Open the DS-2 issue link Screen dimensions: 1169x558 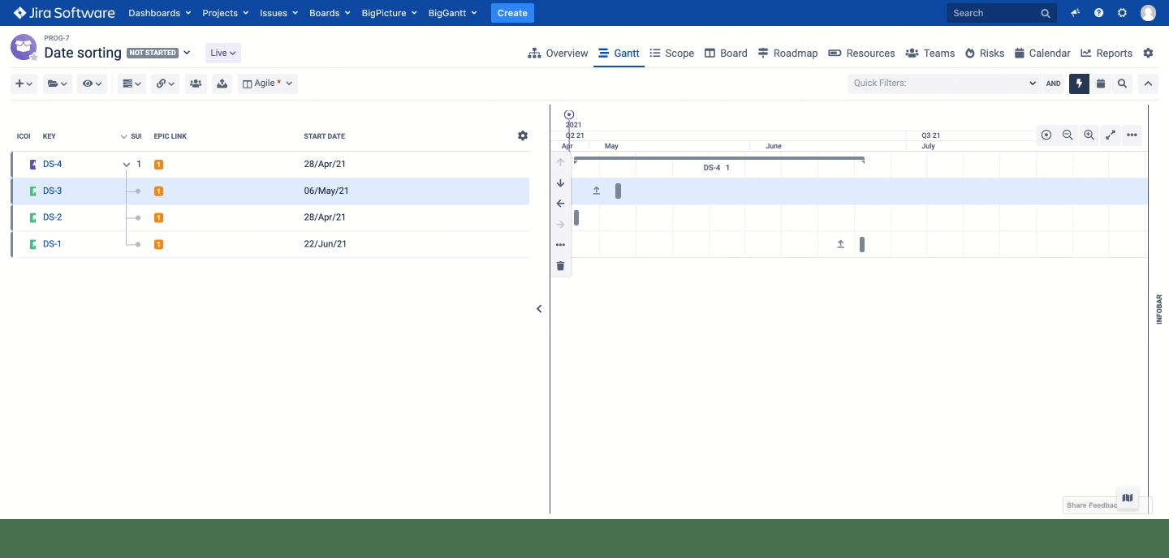(53, 217)
